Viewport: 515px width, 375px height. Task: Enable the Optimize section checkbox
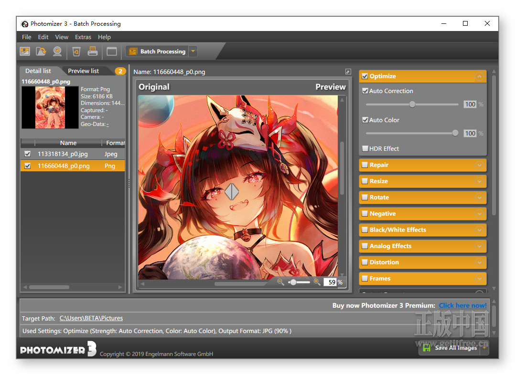tap(365, 76)
